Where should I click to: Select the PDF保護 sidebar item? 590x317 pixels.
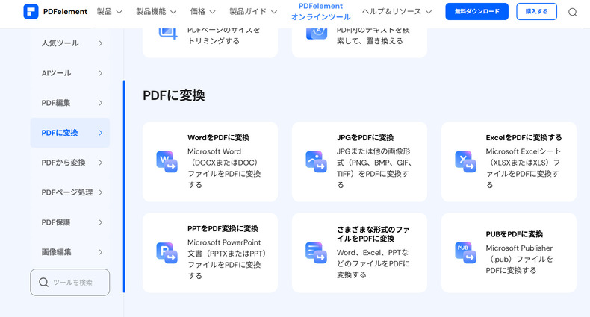click(x=70, y=222)
